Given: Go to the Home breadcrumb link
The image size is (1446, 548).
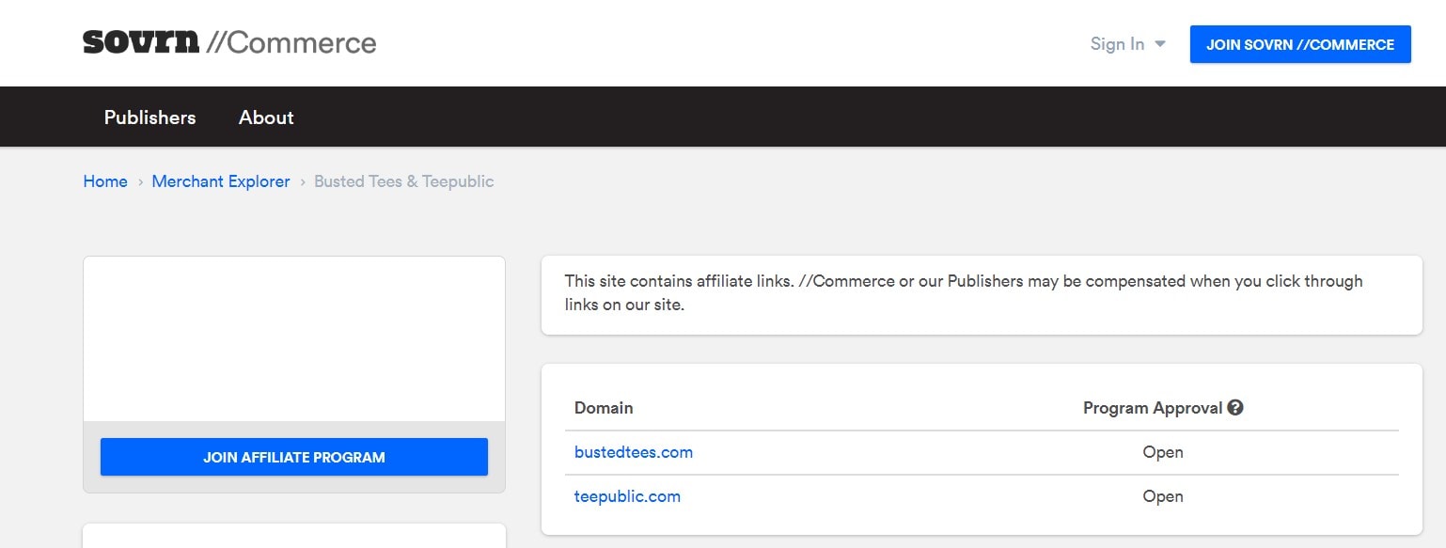Looking at the screenshot, I should [105, 181].
